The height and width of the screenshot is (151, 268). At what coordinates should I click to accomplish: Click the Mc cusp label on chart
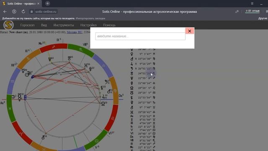(x=41, y=44)
